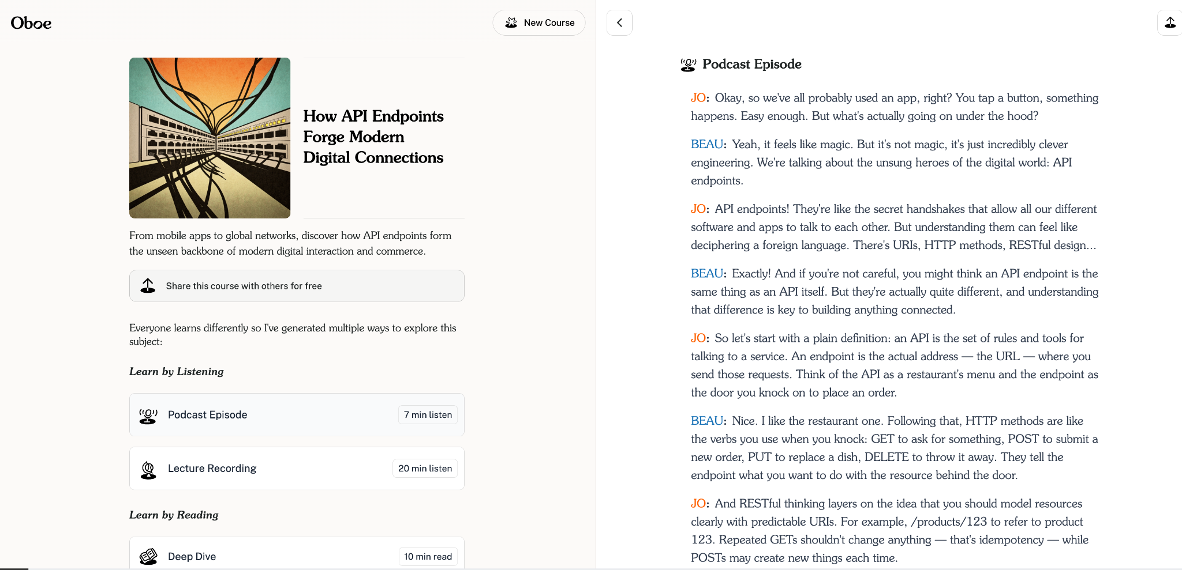
Task: Click the Podcast Episode panel header icon
Action: pyautogui.click(x=688, y=65)
